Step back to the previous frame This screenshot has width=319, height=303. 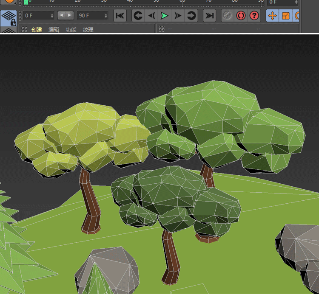pyautogui.click(x=151, y=16)
